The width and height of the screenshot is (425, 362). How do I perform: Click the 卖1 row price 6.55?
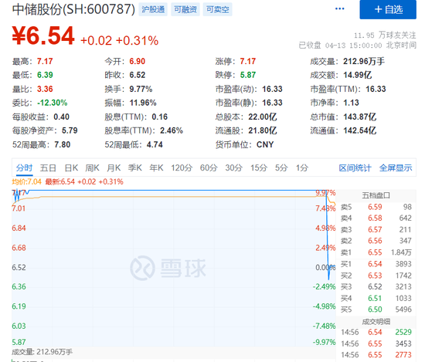(375, 252)
